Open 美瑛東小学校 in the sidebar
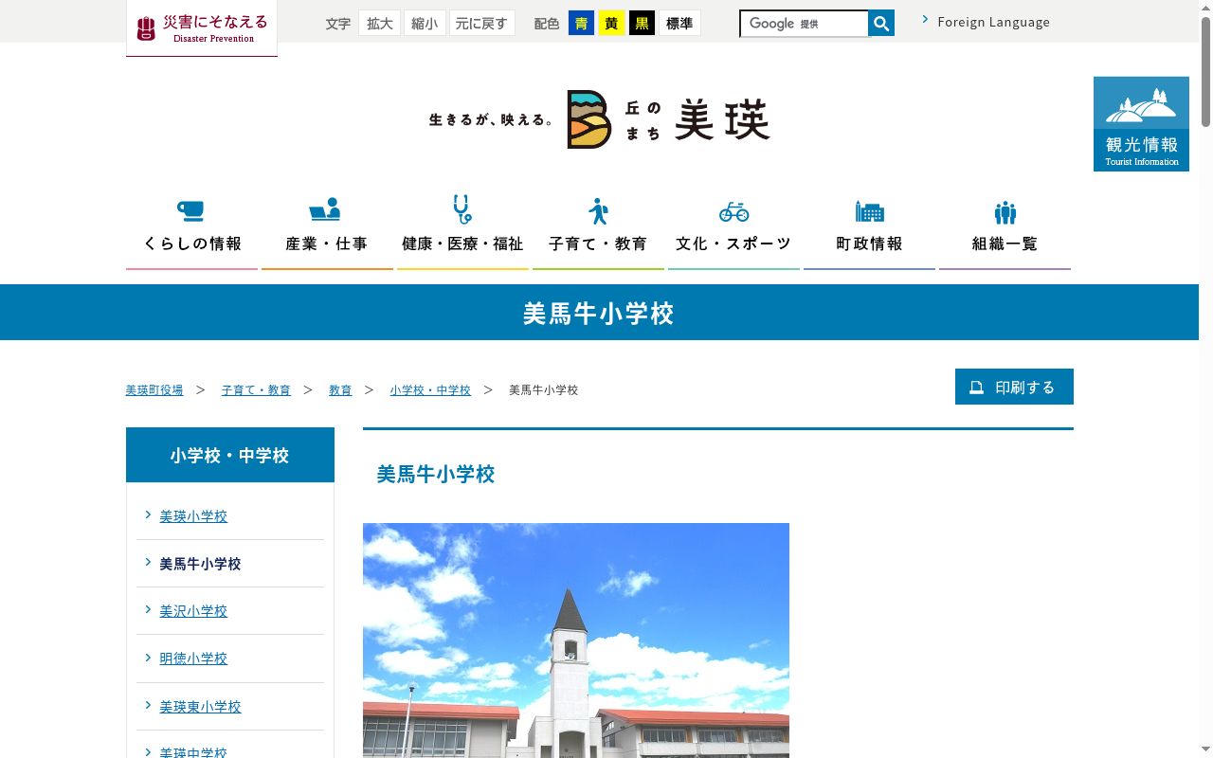 (200, 707)
